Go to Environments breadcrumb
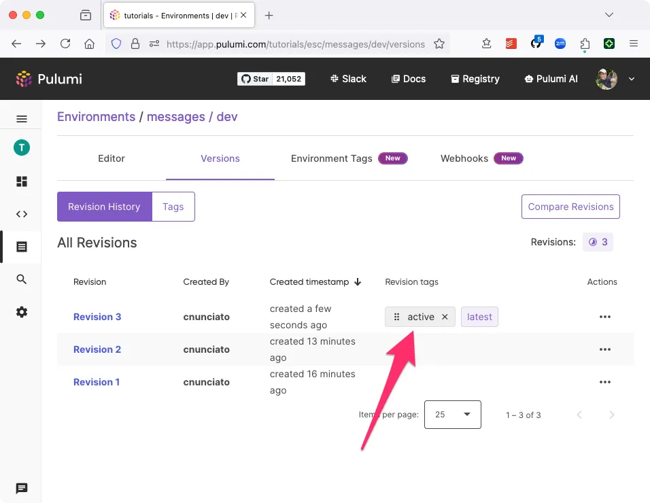The width and height of the screenshot is (650, 503). 96,117
